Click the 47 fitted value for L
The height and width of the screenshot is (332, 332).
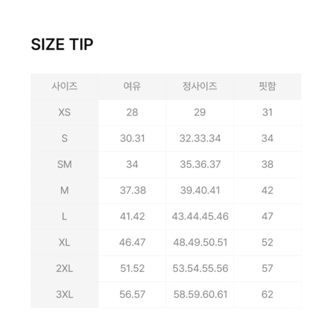[x=267, y=217]
